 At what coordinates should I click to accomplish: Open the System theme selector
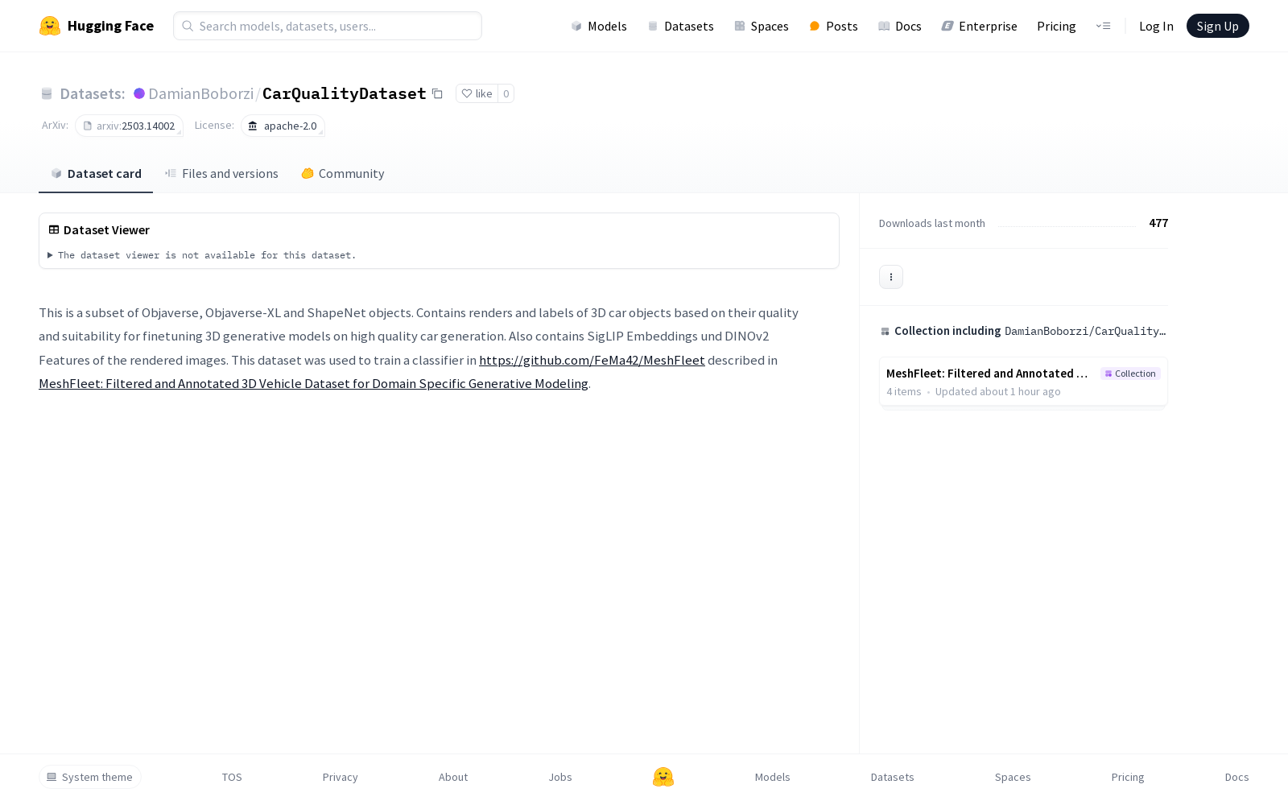90,777
